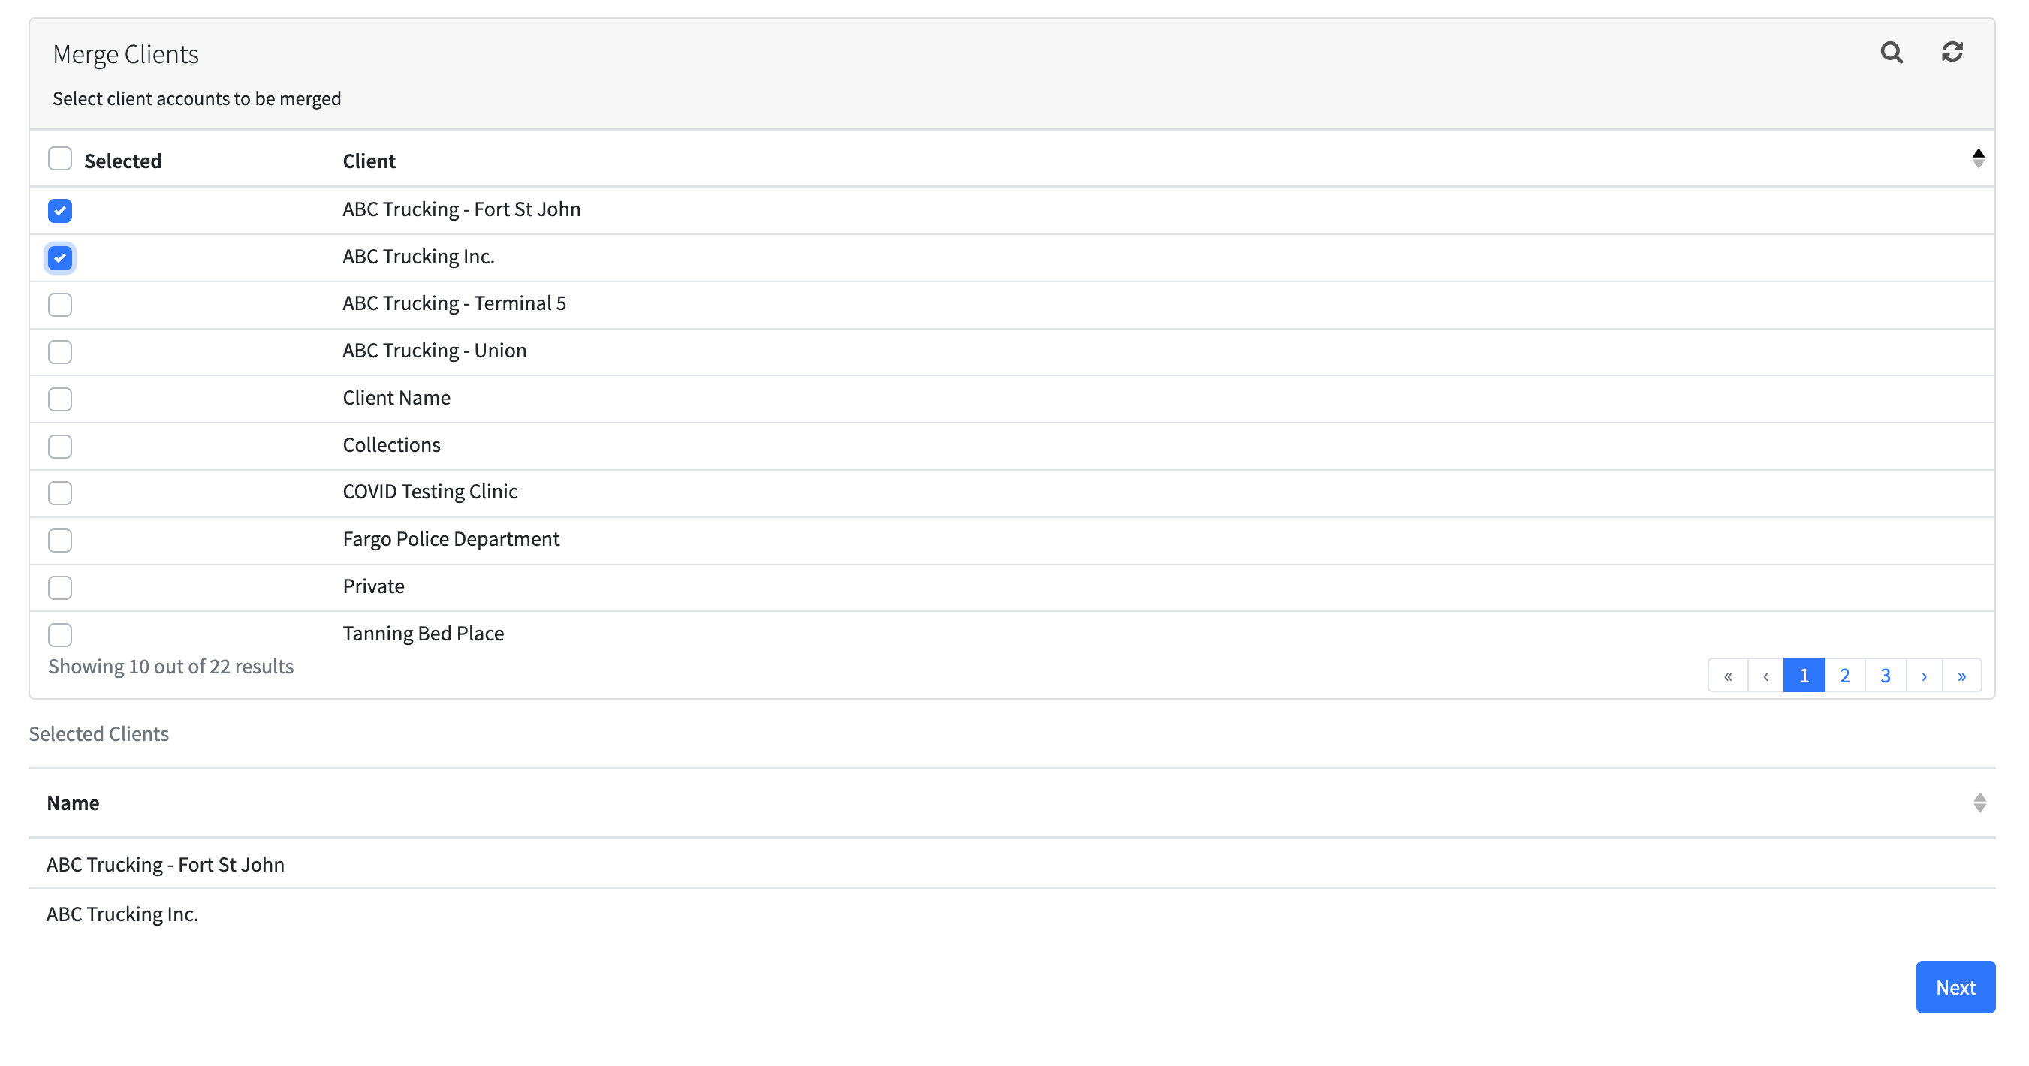Toggle the select-all checkbox in header
The height and width of the screenshot is (1066, 2029).
click(60, 158)
